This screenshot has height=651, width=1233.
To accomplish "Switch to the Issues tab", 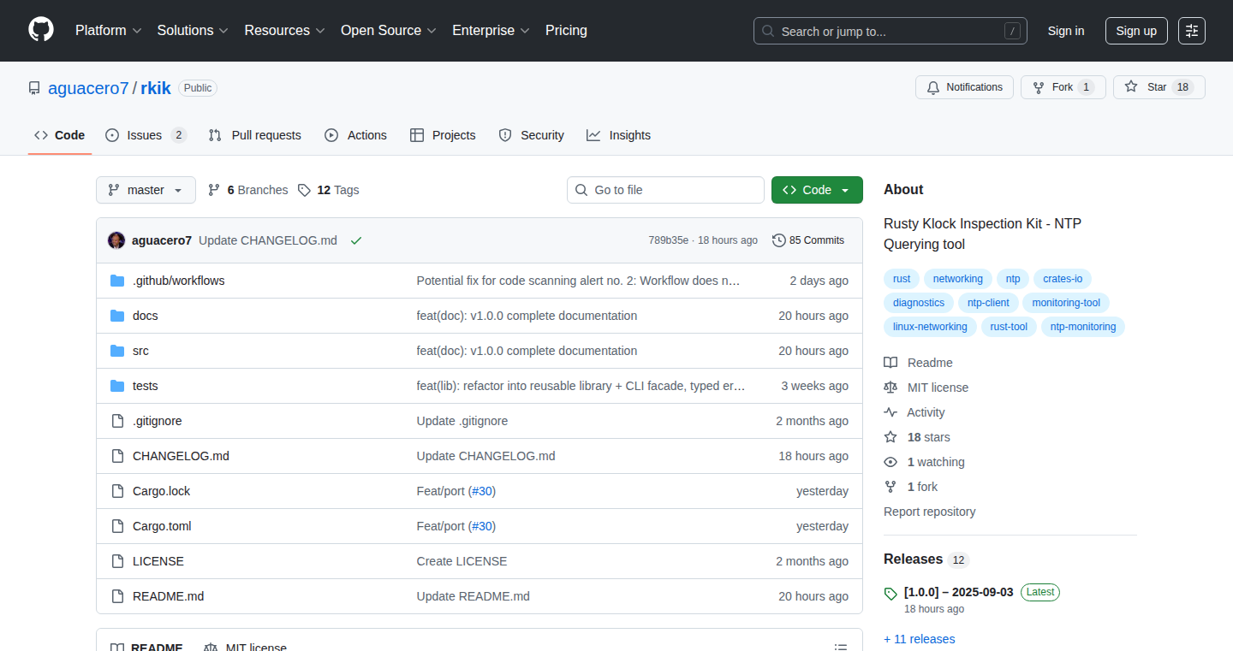I will coord(146,135).
